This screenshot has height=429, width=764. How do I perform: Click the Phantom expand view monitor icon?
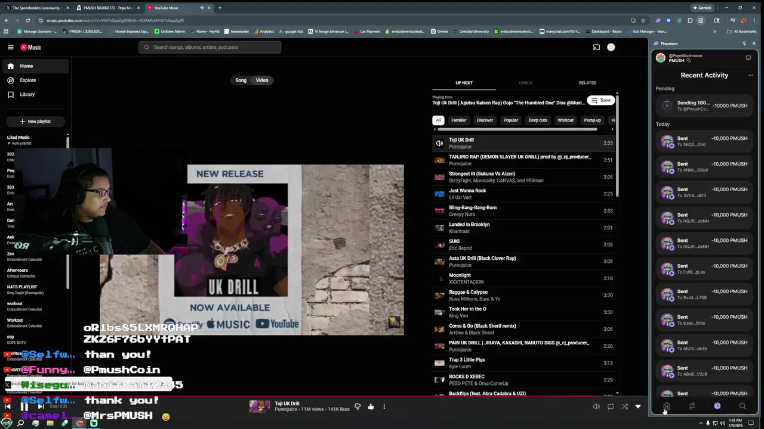pos(748,58)
